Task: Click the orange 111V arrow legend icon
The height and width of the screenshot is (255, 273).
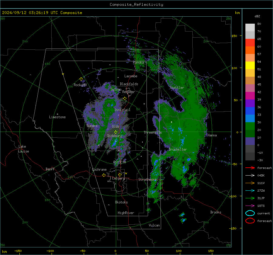Action: click(250, 183)
